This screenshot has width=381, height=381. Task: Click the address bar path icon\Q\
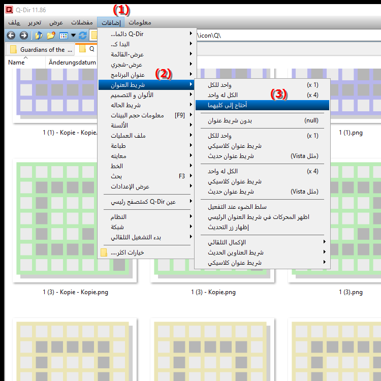pyautogui.click(x=209, y=36)
